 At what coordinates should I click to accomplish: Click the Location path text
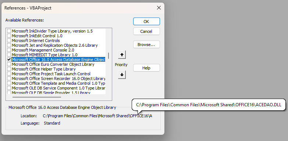click(97, 116)
